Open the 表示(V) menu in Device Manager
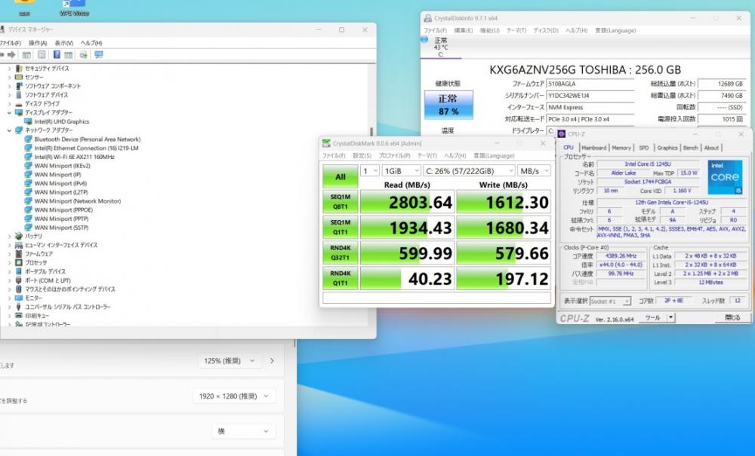This screenshot has height=456, width=755. (x=63, y=43)
